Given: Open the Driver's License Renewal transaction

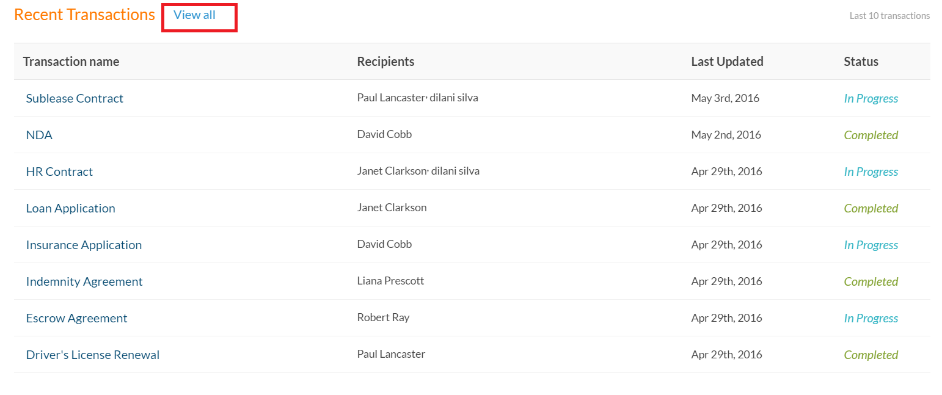Looking at the screenshot, I should 92,355.
